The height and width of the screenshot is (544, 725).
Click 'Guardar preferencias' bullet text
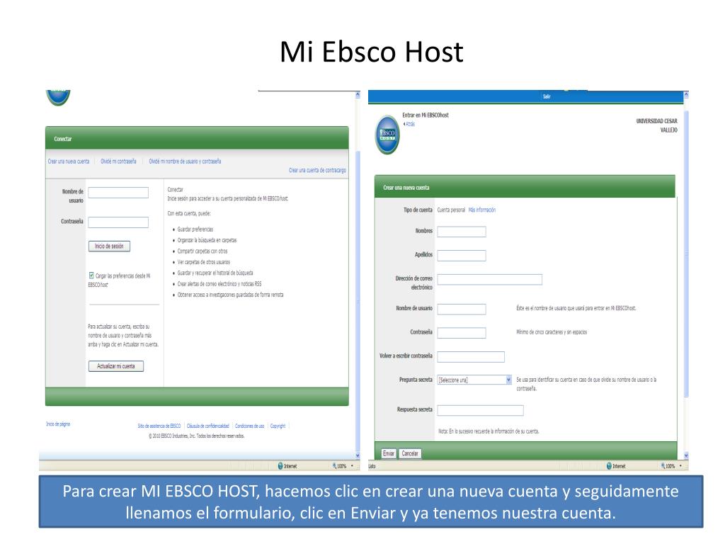pyautogui.click(x=195, y=229)
